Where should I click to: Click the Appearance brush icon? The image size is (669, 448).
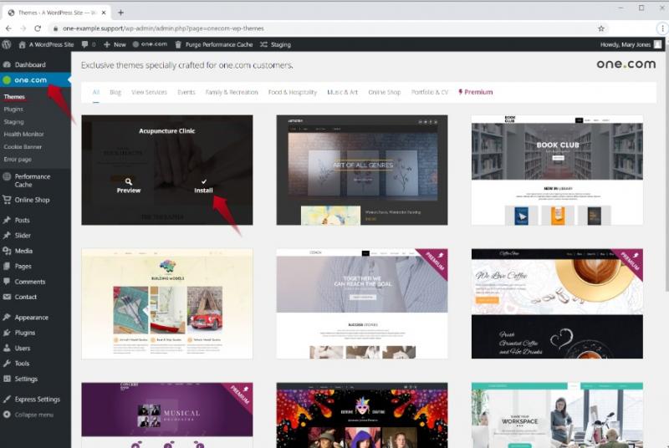tap(7, 317)
